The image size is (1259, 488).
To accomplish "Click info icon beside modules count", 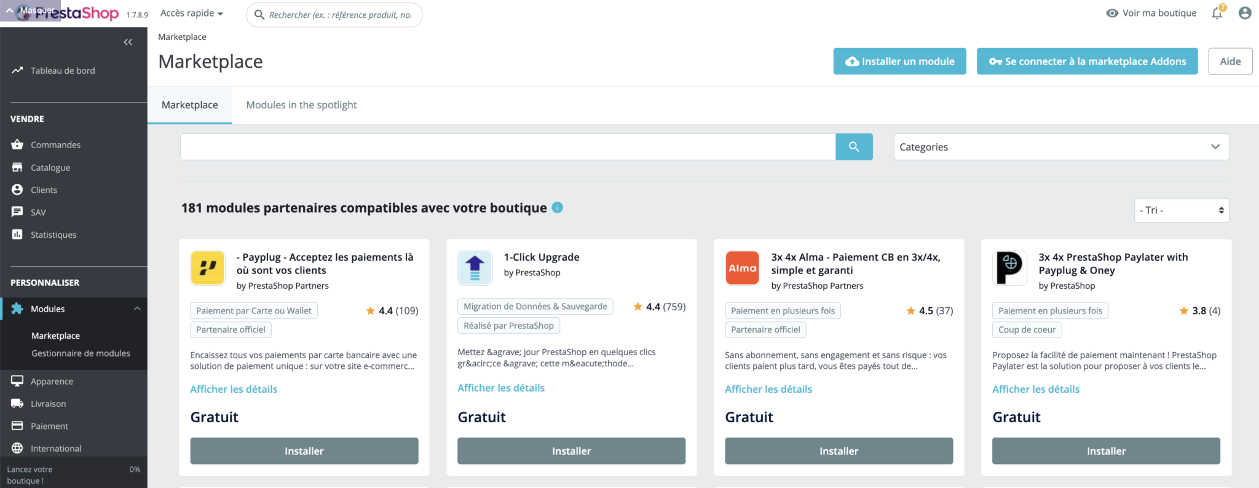I will [x=558, y=208].
